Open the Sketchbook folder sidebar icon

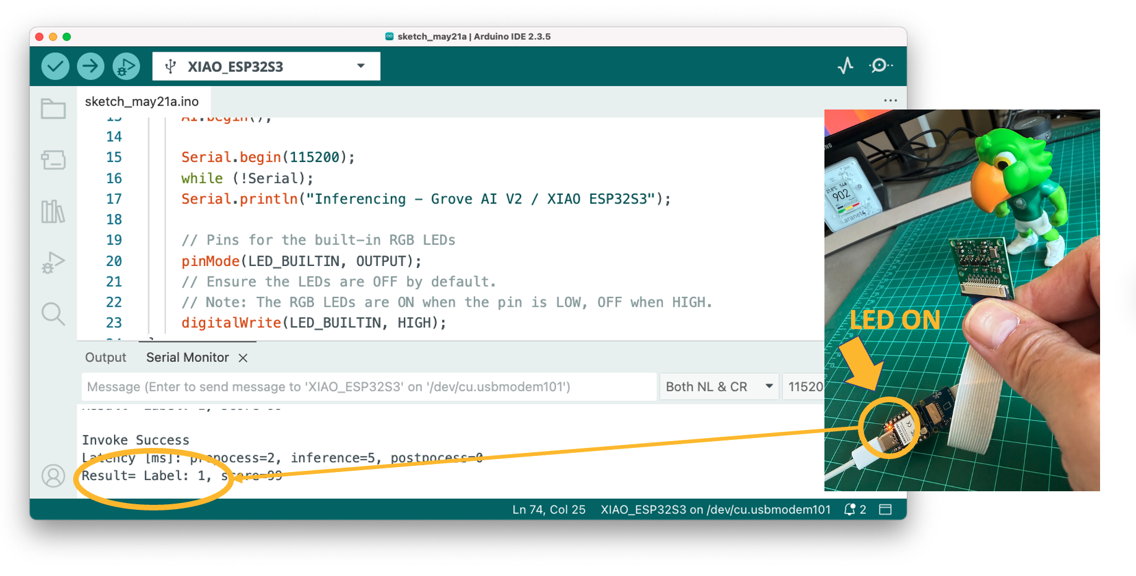point(53,109)
